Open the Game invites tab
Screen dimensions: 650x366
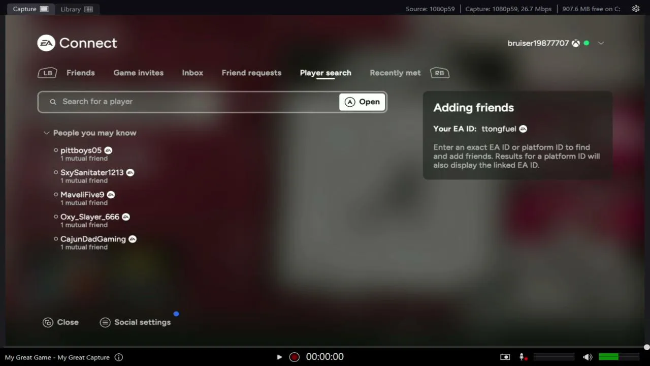click(x=139, y=73)
